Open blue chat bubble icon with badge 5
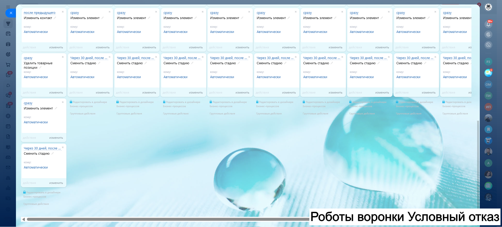 coord(488,73)
